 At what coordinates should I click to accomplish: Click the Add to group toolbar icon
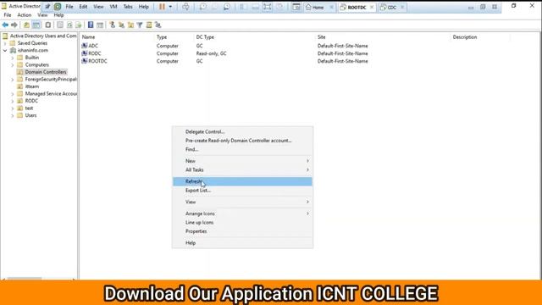coord(158,25)
